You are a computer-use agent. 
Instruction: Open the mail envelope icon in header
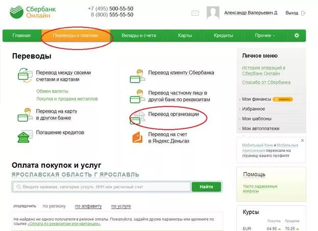click(195, 13)
